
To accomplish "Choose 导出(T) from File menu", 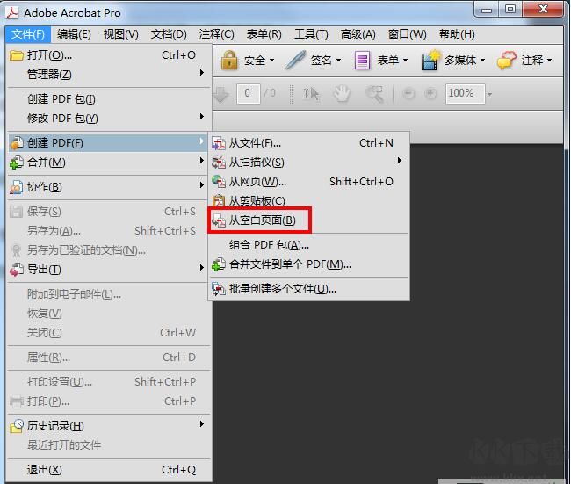I will coord(109,270).
